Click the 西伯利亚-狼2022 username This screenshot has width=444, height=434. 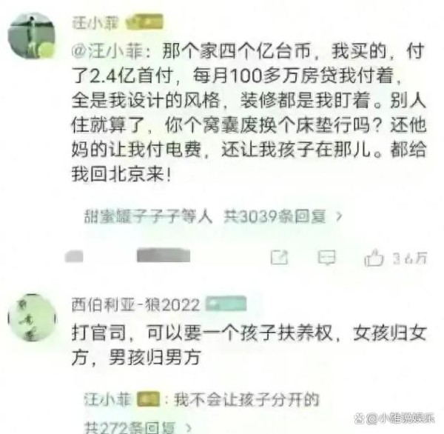click(135, 305)
